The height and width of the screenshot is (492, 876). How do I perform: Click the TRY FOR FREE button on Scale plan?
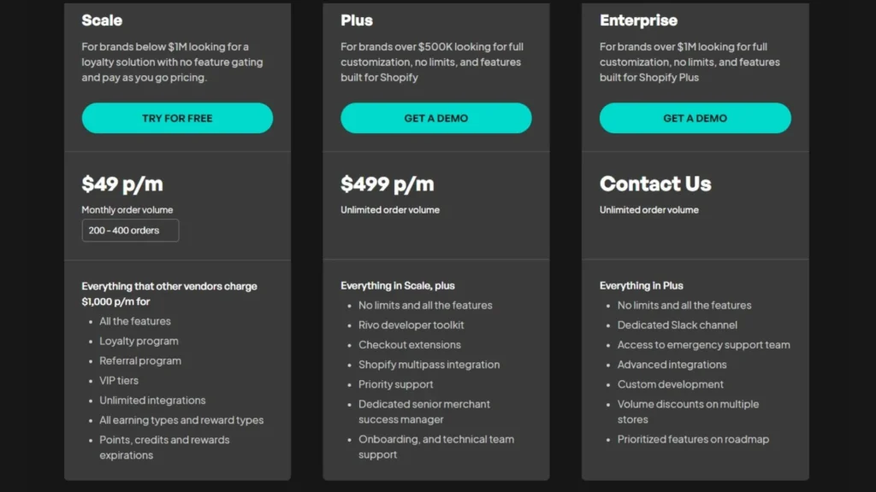[177, 118]
